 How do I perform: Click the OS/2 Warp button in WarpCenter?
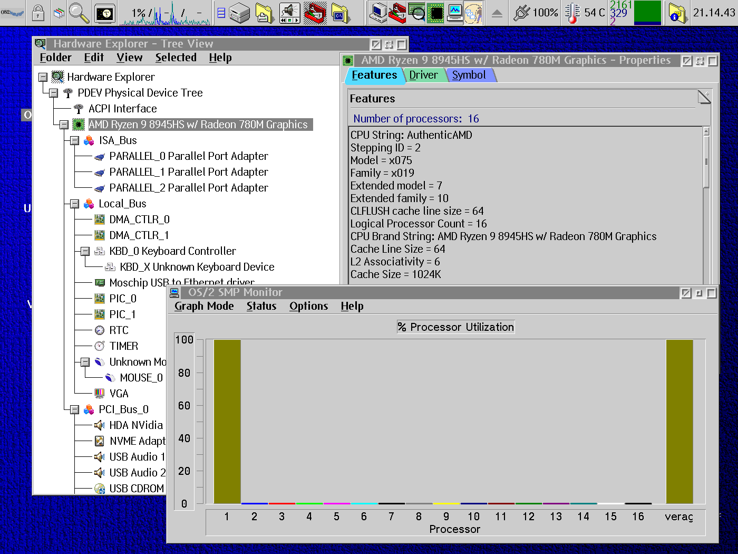point(13,13)
